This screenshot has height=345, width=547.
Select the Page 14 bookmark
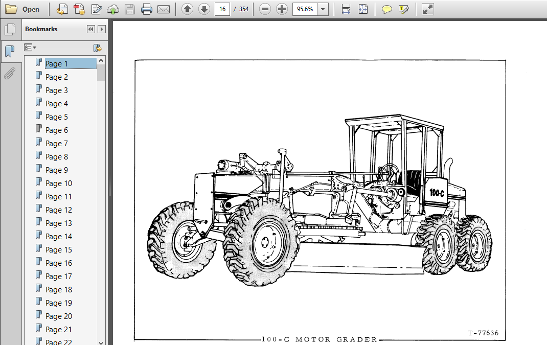point(59,236)
